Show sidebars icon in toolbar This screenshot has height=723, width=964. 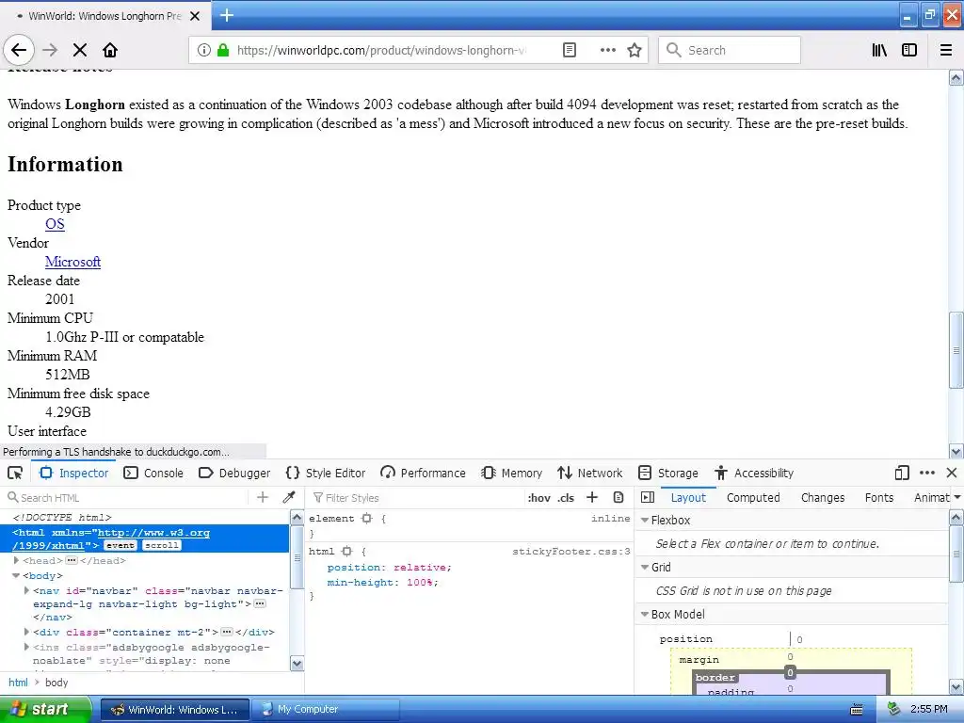click(x=909, y=50)
